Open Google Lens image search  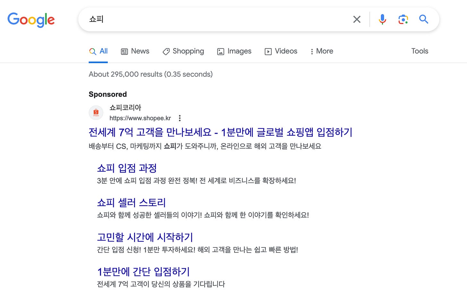pos(403,19)
